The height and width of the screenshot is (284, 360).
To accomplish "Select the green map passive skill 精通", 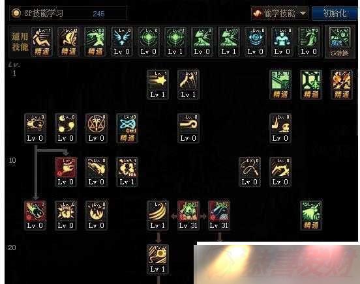I will click(280, 85).
